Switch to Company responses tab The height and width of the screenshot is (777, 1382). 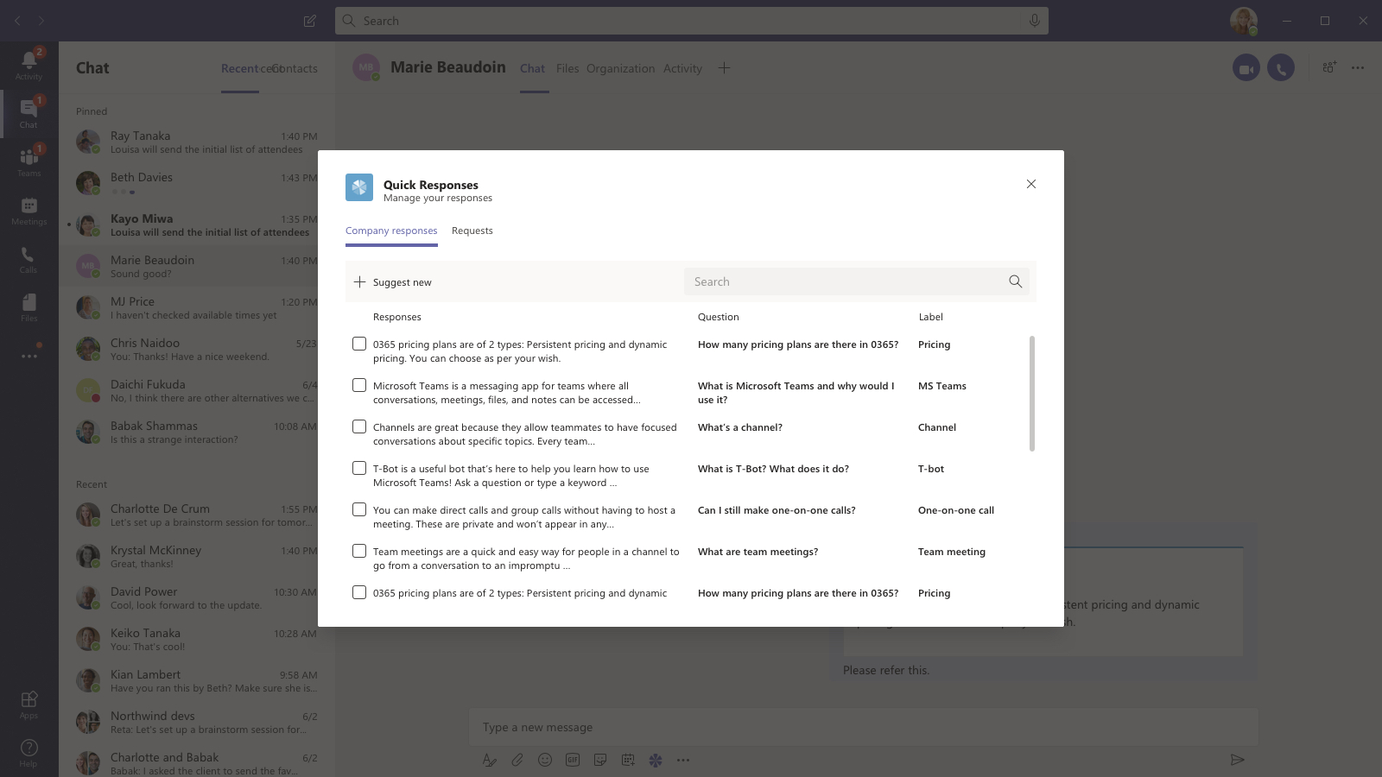tap(391, 231)
